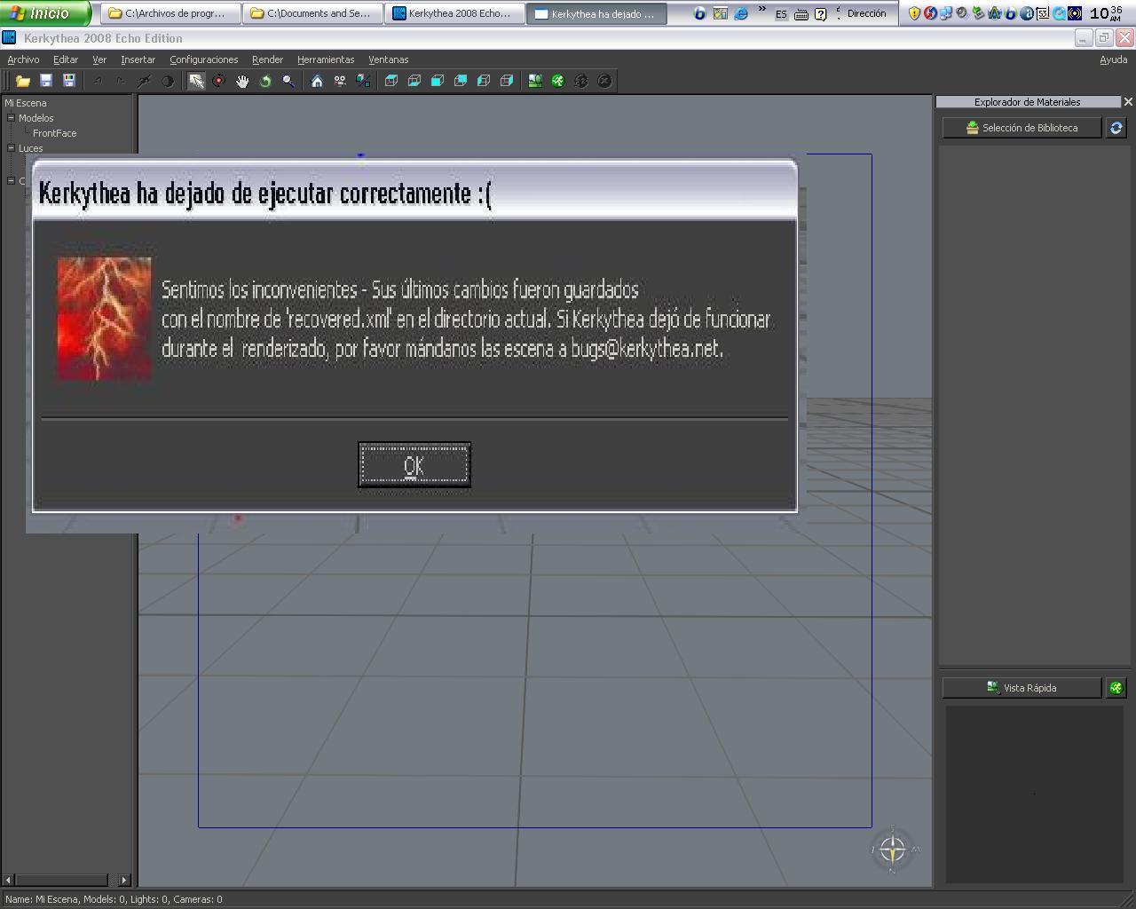Open the Render menu
Screen dimensions: 1136x909
point(267,59)
